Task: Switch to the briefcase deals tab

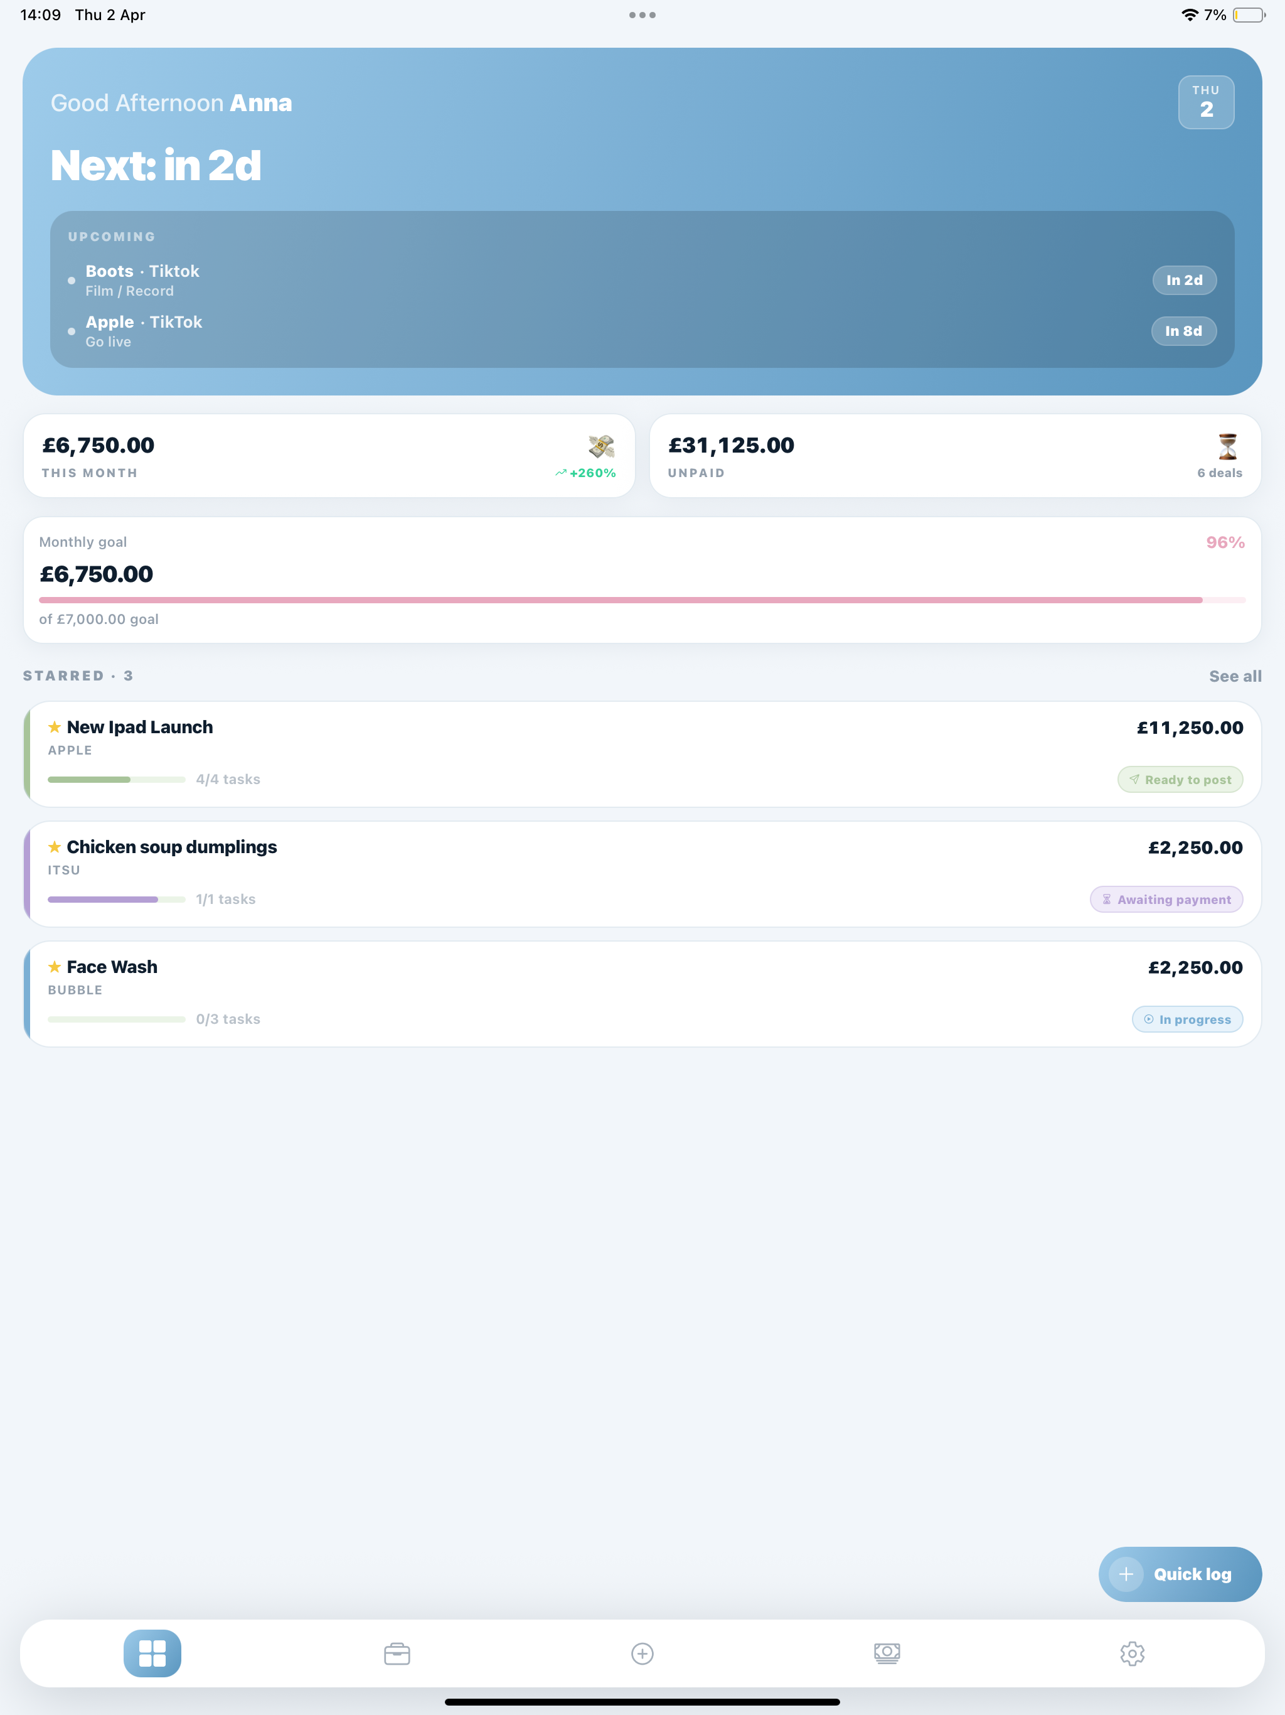Action: point(397,1653)
